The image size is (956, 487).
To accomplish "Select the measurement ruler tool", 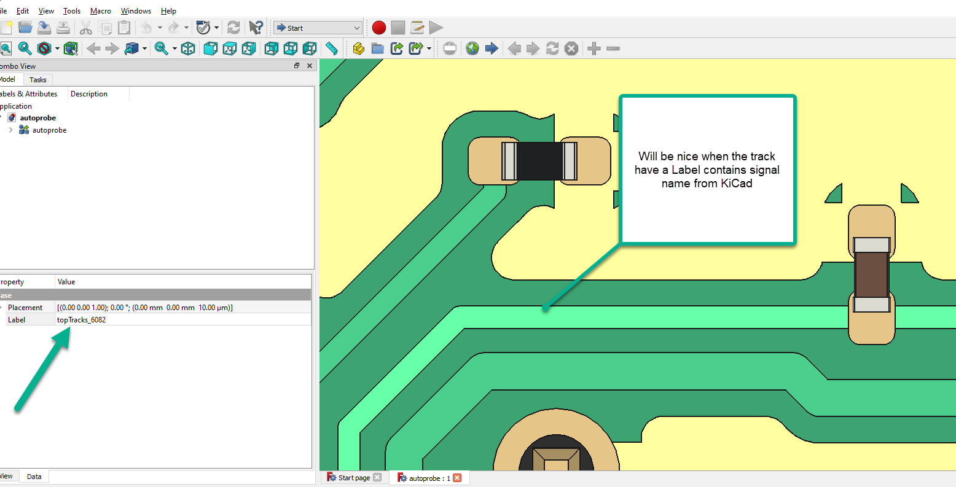I will (332, 49).
